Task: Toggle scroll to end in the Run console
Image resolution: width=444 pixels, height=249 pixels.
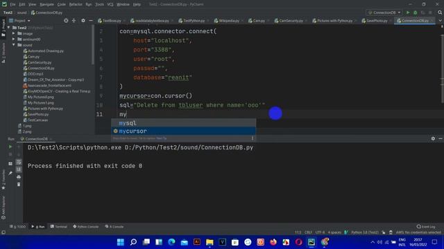Action: [x=19, y=169]
